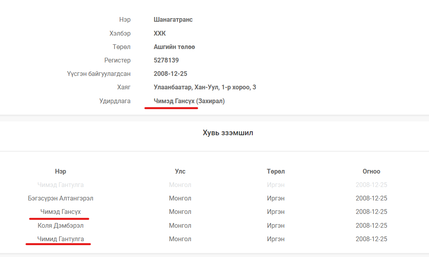Open shareholder Коля Дэмбэрэл
This screenshot has height=257, width=429.
[61, 226]
